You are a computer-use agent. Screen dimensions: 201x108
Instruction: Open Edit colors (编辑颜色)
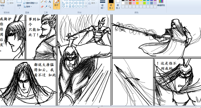(161, 3)
